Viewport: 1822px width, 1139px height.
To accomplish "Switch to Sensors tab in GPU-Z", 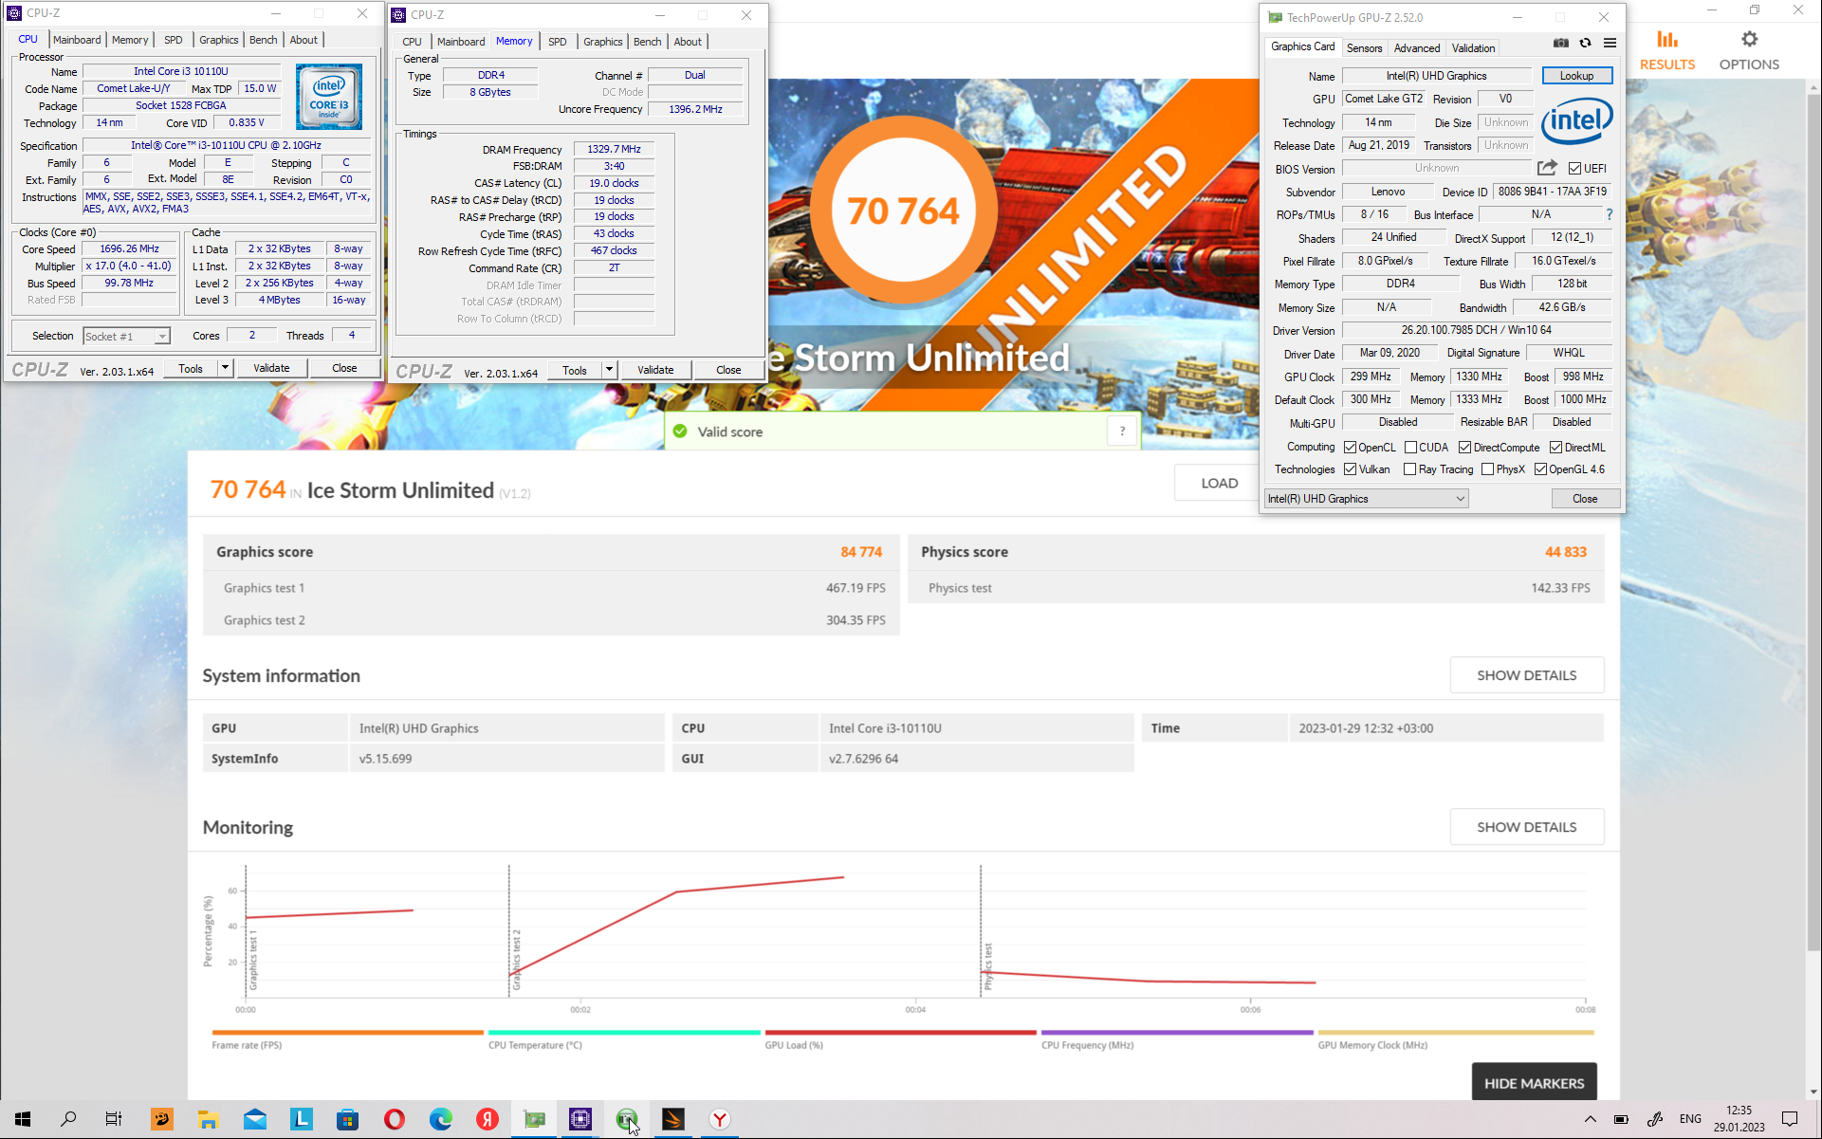I will click(1364, 48).
